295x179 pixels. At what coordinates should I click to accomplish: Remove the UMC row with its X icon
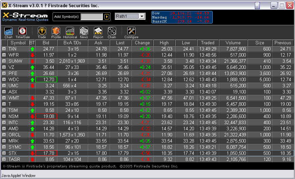click(x=4, y=86)
